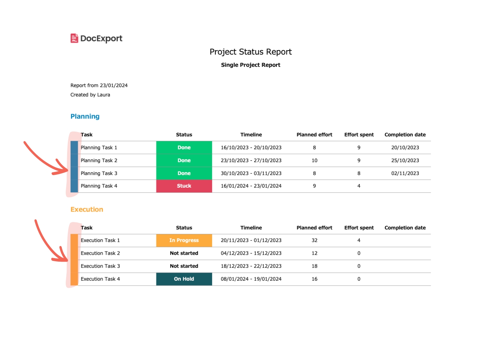The image size is (494, 337).
Task: Click the Execution section heading
Action: tap(87, 209)
